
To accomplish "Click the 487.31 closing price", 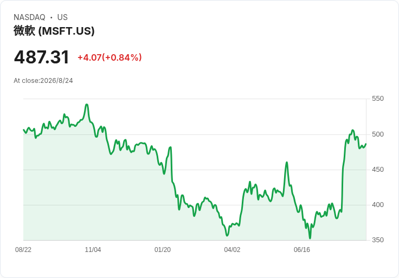I will pos(42,57).
